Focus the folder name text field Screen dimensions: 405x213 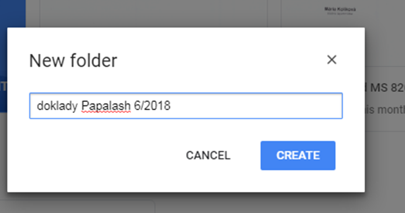(x=186, y=106)
